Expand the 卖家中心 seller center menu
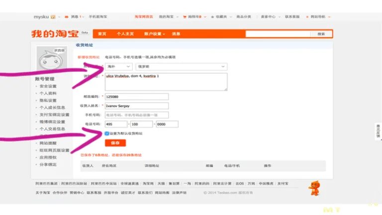This screenshot has height=215, width=382. point(271,17)
